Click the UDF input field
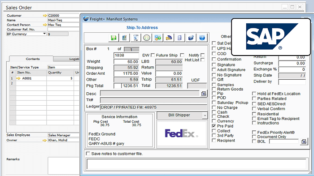 (197, 86)
